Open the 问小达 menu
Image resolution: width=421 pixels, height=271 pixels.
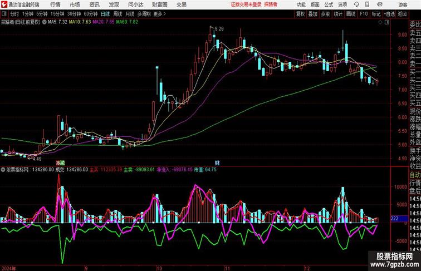pos(135,4)
